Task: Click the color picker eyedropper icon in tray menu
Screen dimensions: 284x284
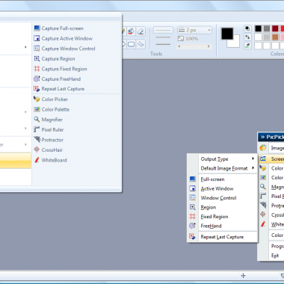Action: tap(263, 168)
